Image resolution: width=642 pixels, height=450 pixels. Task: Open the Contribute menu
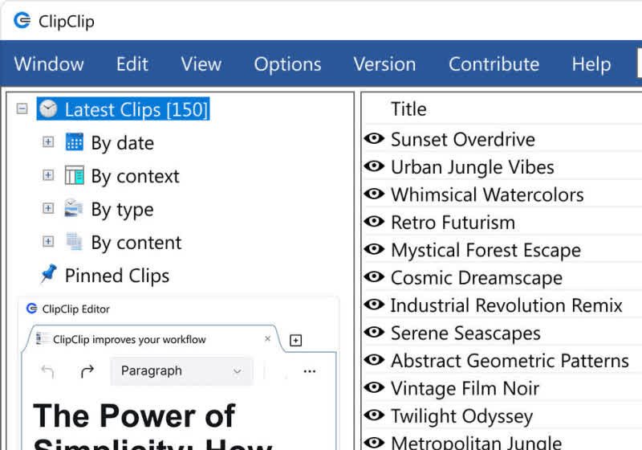(494, 64)
